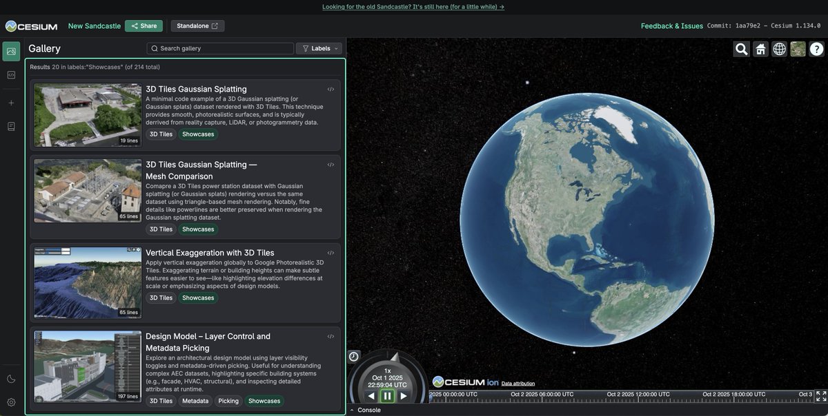
Task: Expand the Console panel
Action: click(365, 410)
